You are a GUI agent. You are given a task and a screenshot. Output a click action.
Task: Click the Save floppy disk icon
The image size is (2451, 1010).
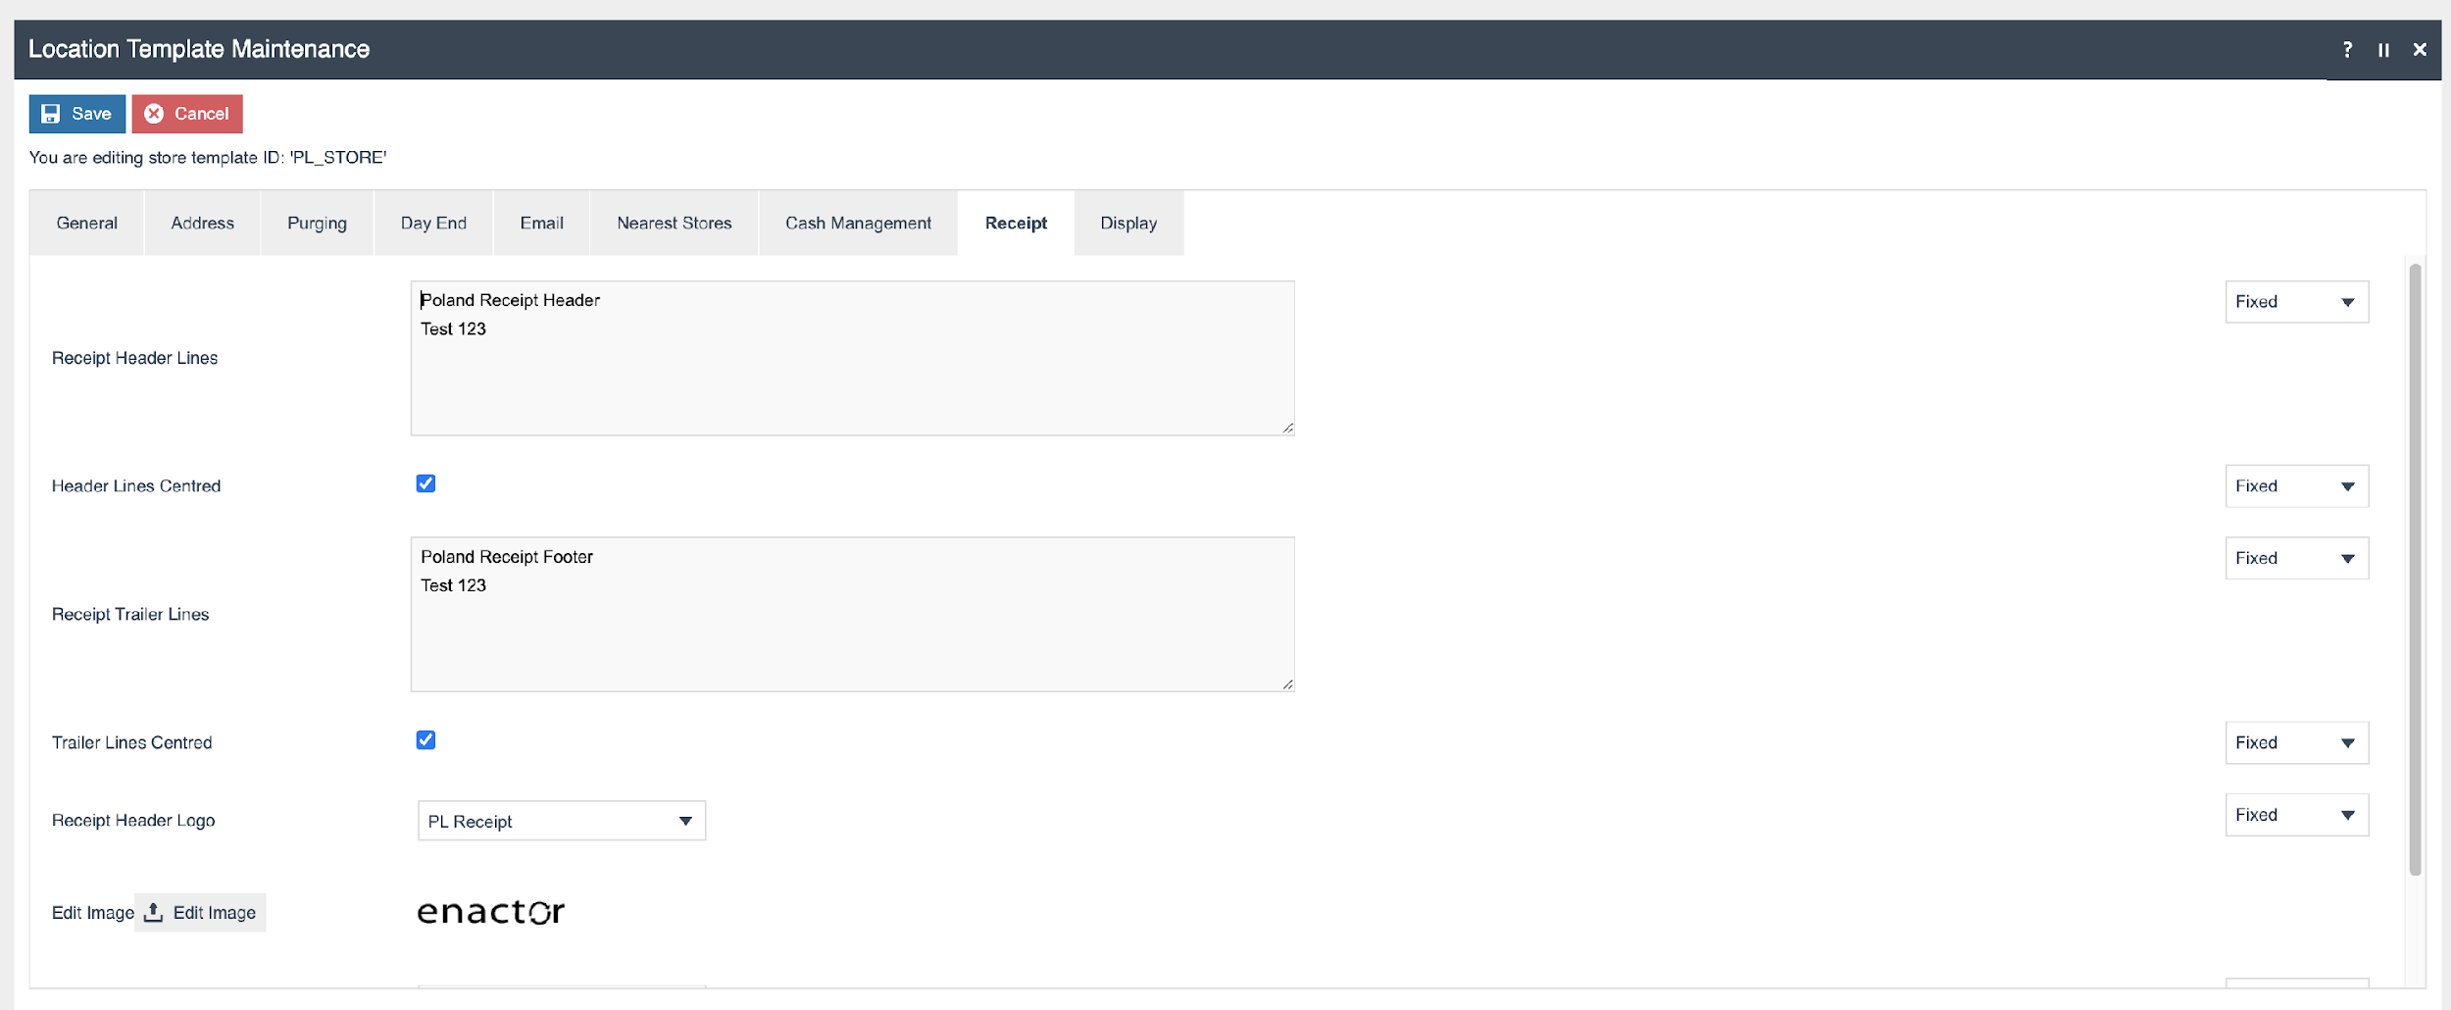point(51,114)
